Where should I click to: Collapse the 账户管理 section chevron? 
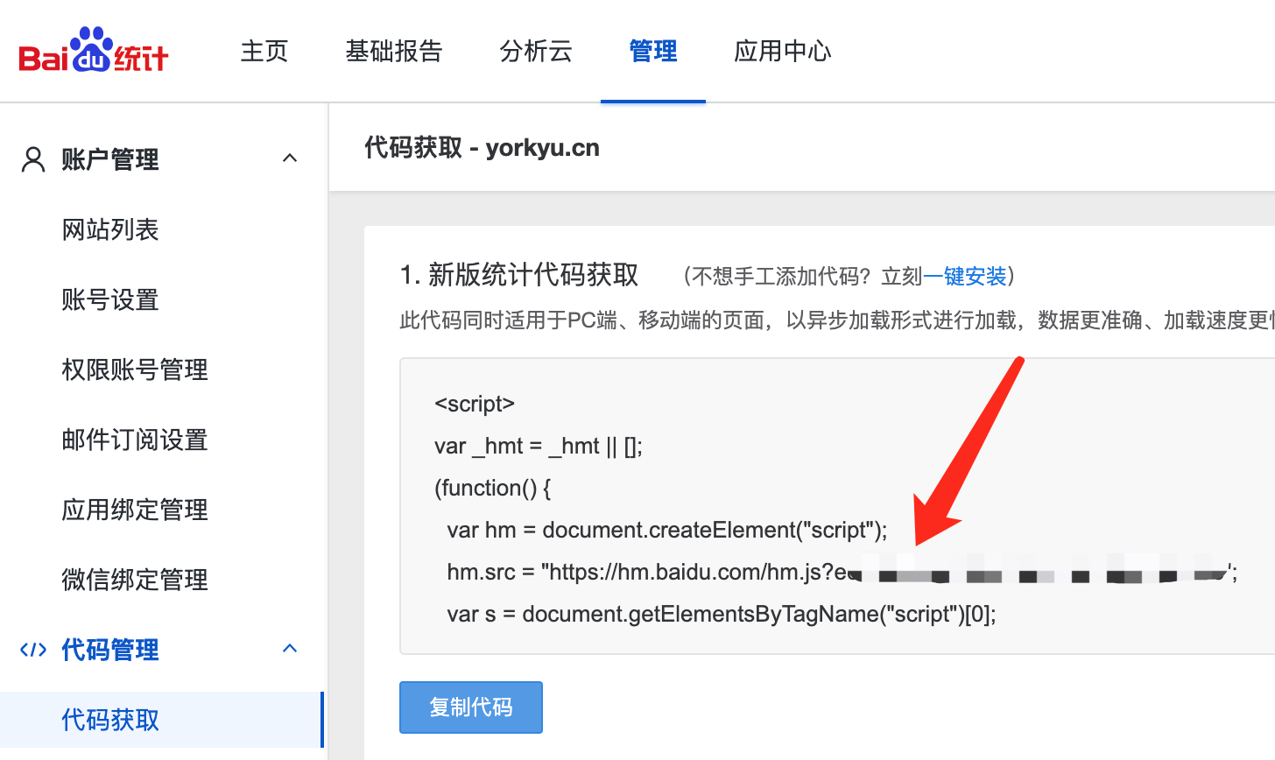290,158
